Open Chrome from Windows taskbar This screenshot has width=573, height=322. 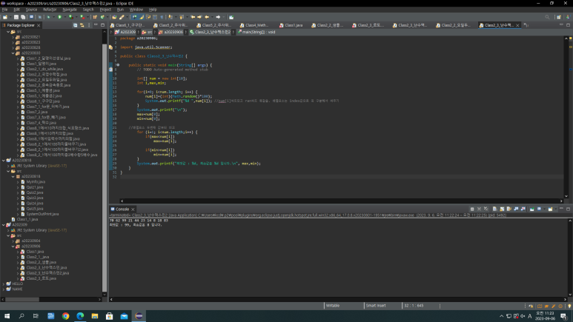65,316
